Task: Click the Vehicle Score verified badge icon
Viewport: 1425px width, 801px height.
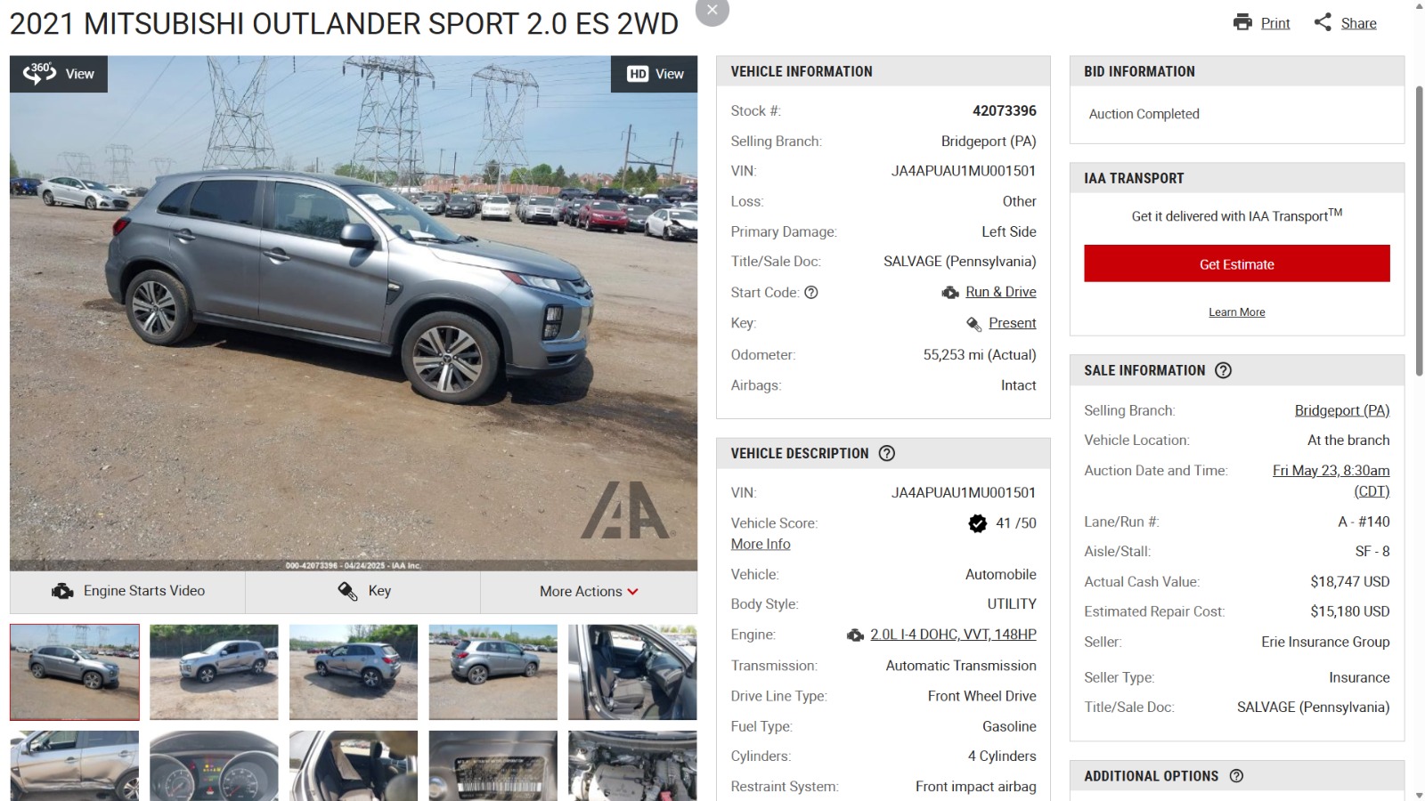Action: [x=978, y=523]
